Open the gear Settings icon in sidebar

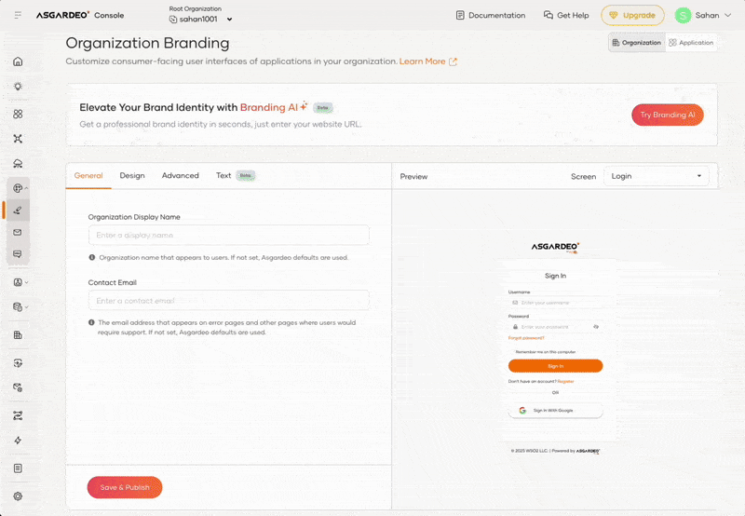18,496
